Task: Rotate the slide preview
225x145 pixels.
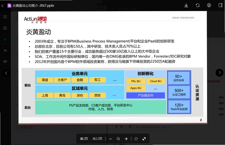Action: 136,139
